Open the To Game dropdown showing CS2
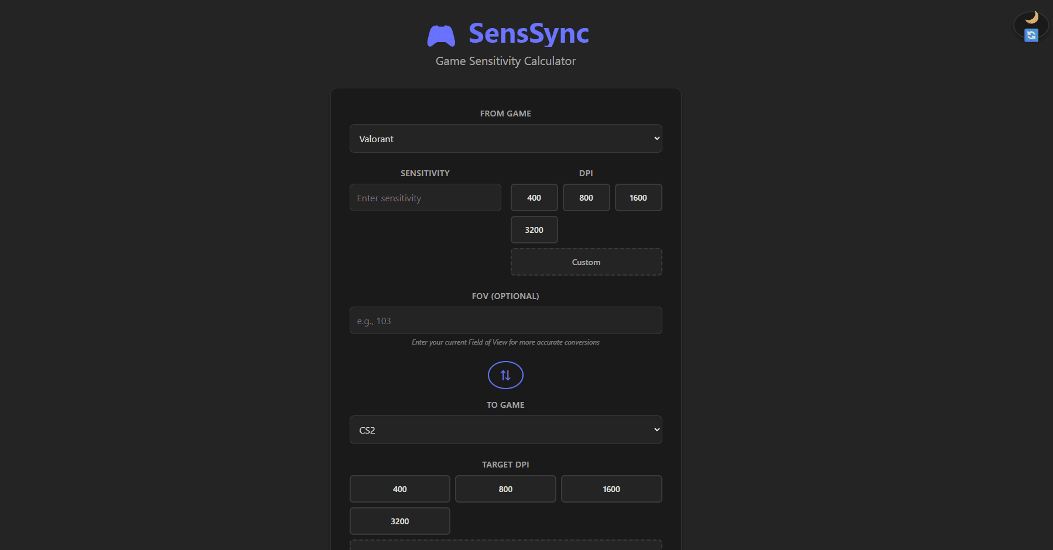 pyautogui.click(x=505, y=429)
